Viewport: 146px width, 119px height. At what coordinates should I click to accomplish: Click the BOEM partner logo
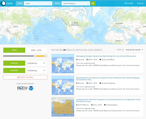pyautogui.click(x=22, y=88)
